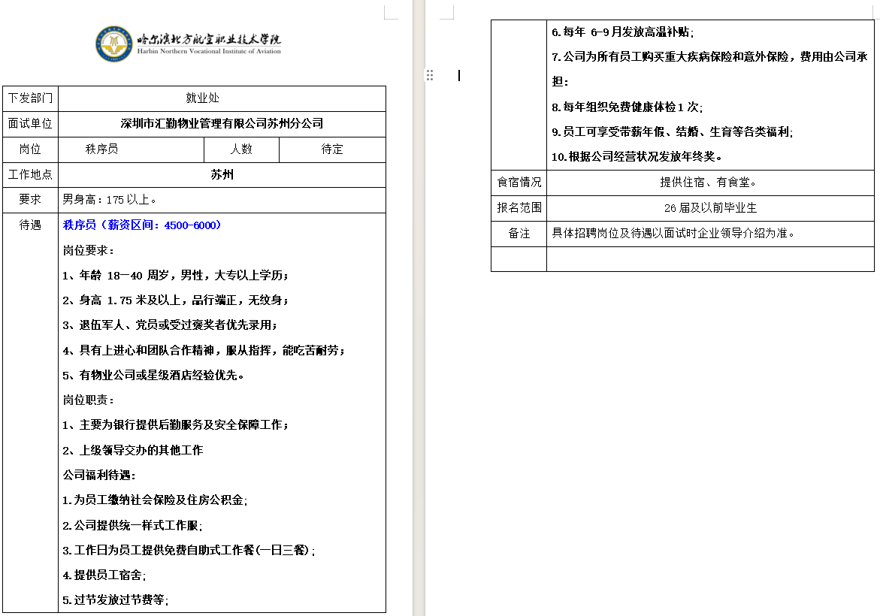This screenshot has width=880, height=616.
Task: Click the line about 提供员工宿舍
Action: tap(104, 575)
